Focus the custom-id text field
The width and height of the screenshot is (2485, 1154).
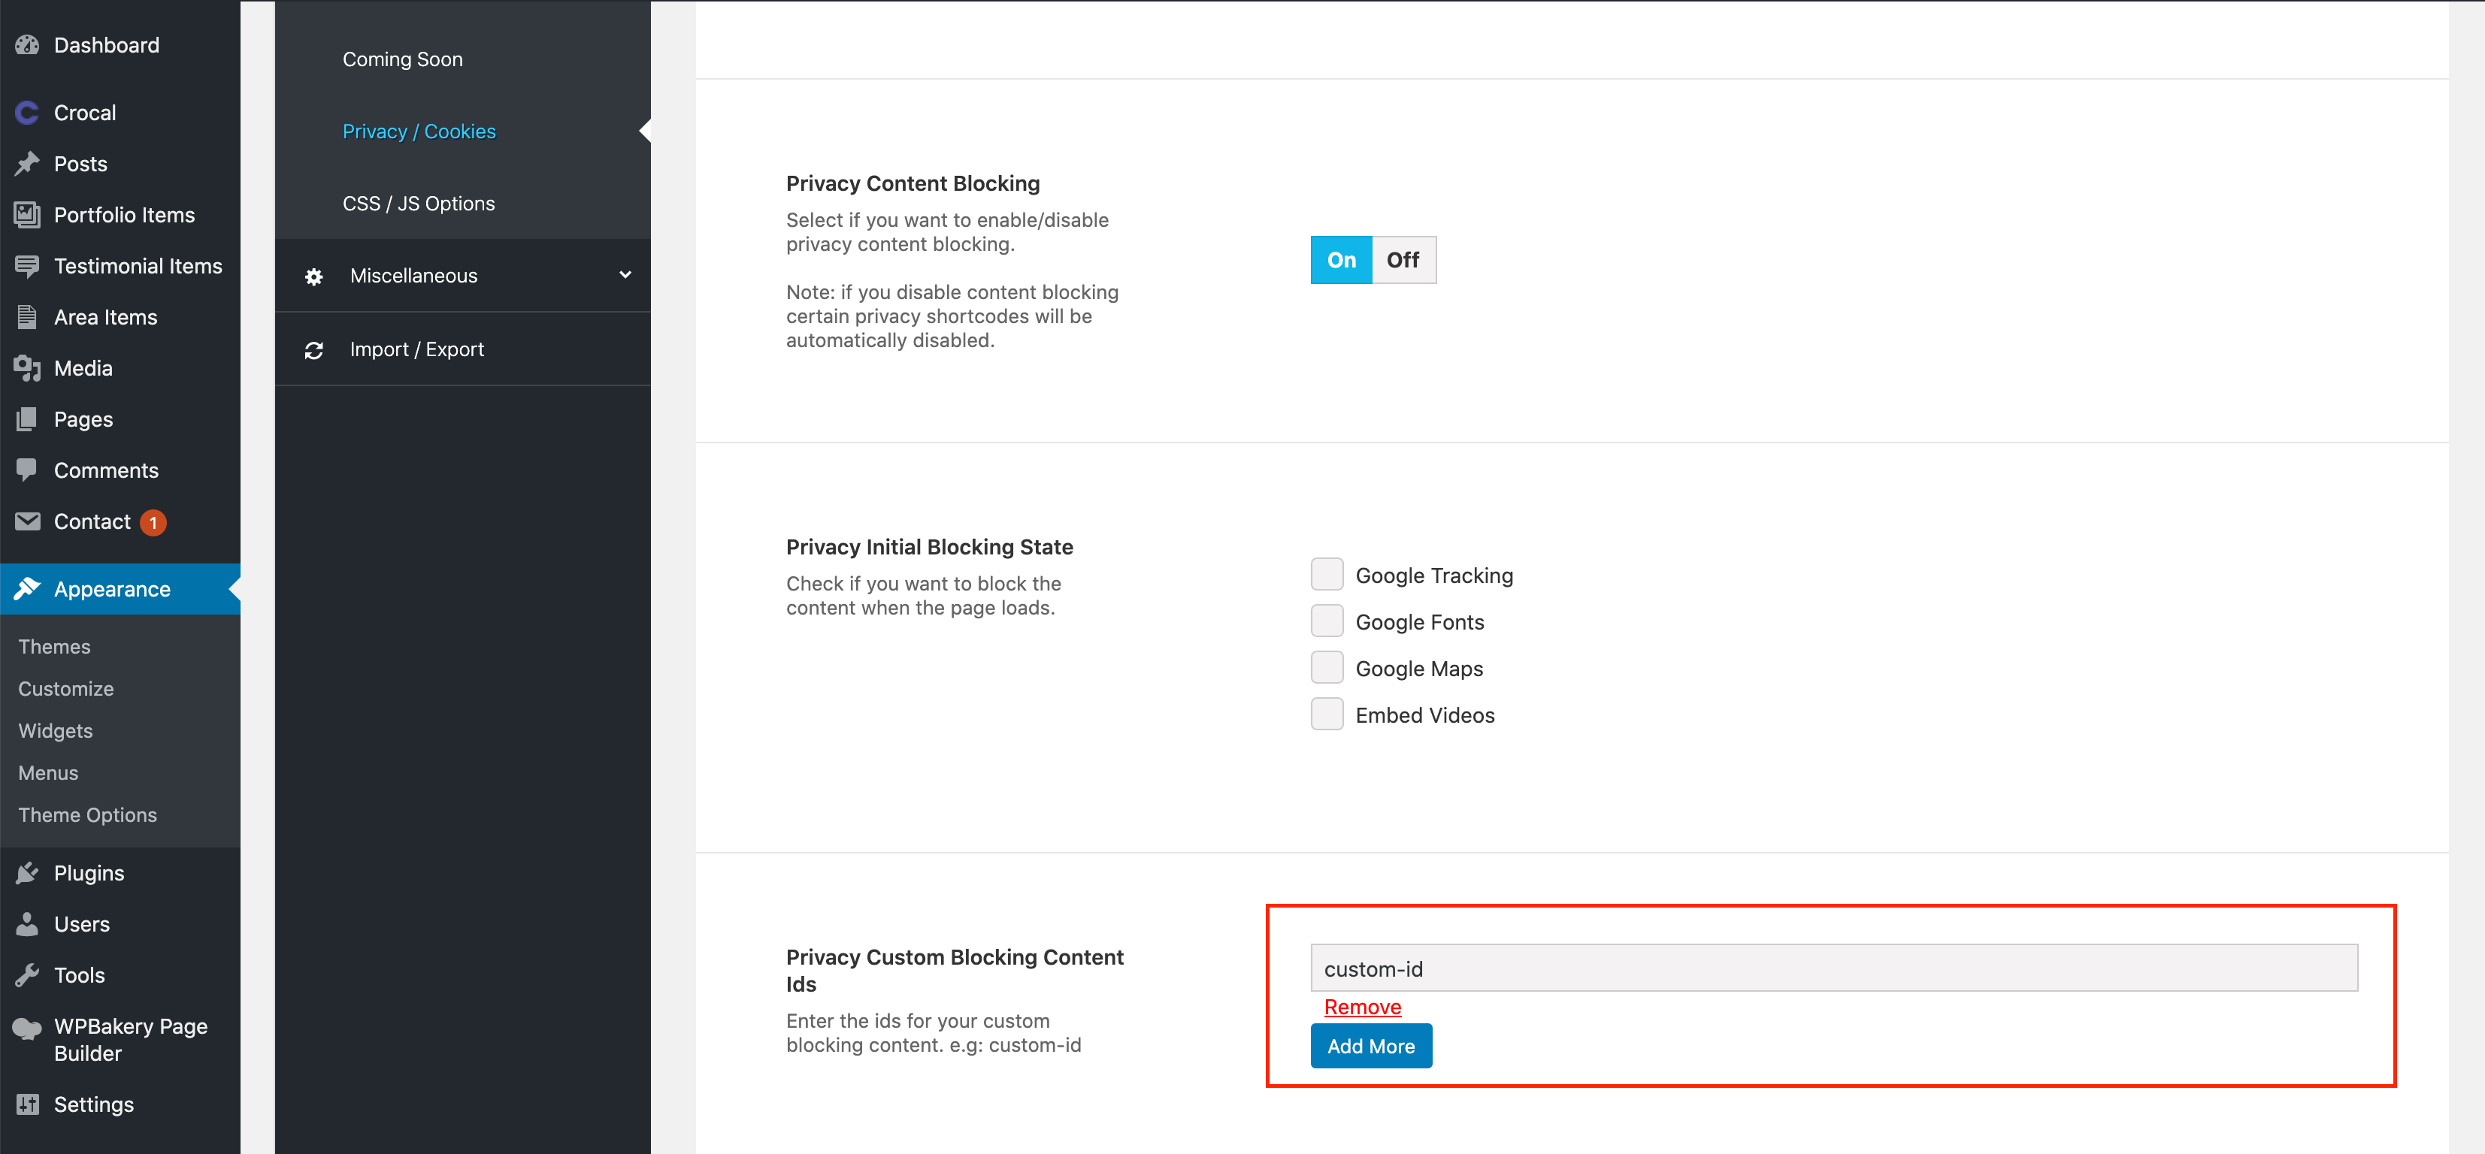pos(1833,968)
